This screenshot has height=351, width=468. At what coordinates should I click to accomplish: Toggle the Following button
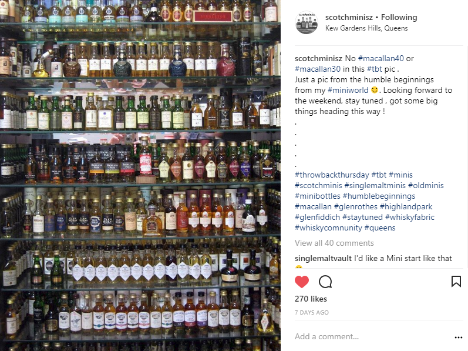point(399,17)
